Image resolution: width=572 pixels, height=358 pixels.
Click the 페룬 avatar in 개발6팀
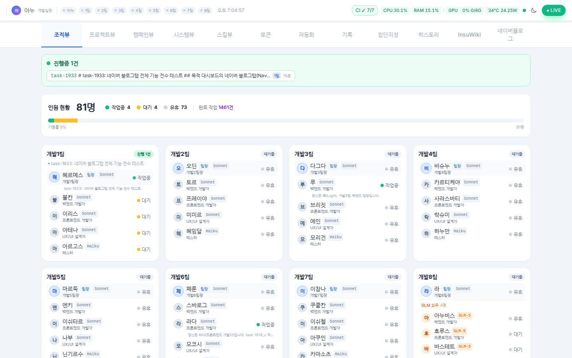(178, 292)
